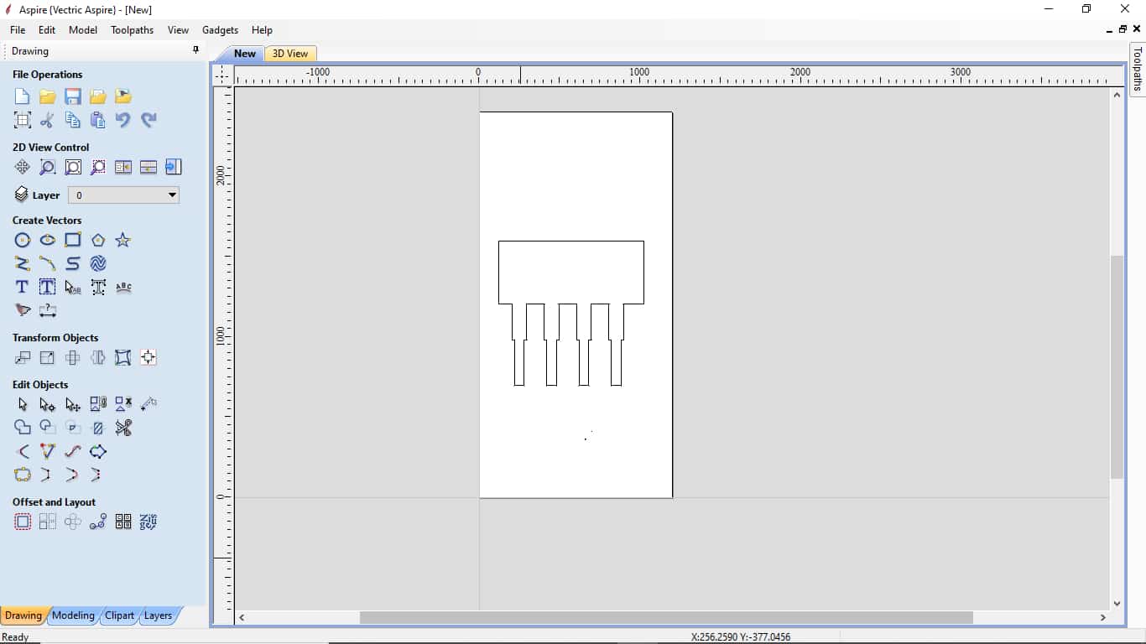This screenshot has height=644, width=1146.
Task: Open the View menu
Action: (178, 30)
